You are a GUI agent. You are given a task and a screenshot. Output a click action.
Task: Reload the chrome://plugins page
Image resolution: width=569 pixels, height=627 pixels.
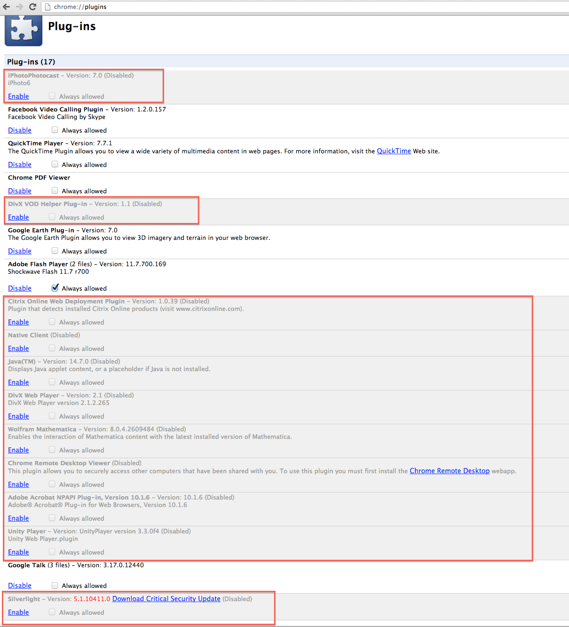click(x=32, y=7)
